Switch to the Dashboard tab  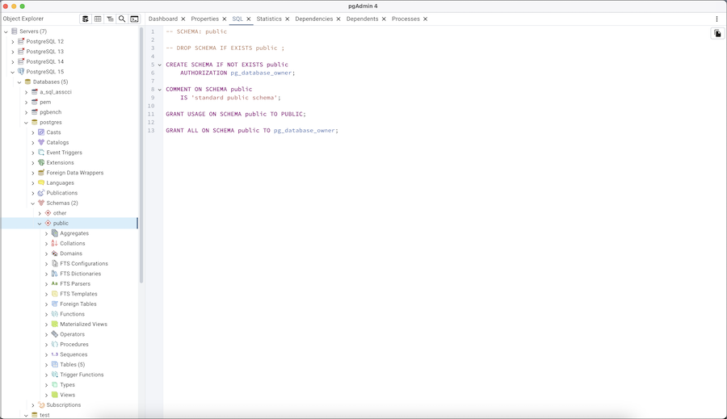(x=162, y=19)
